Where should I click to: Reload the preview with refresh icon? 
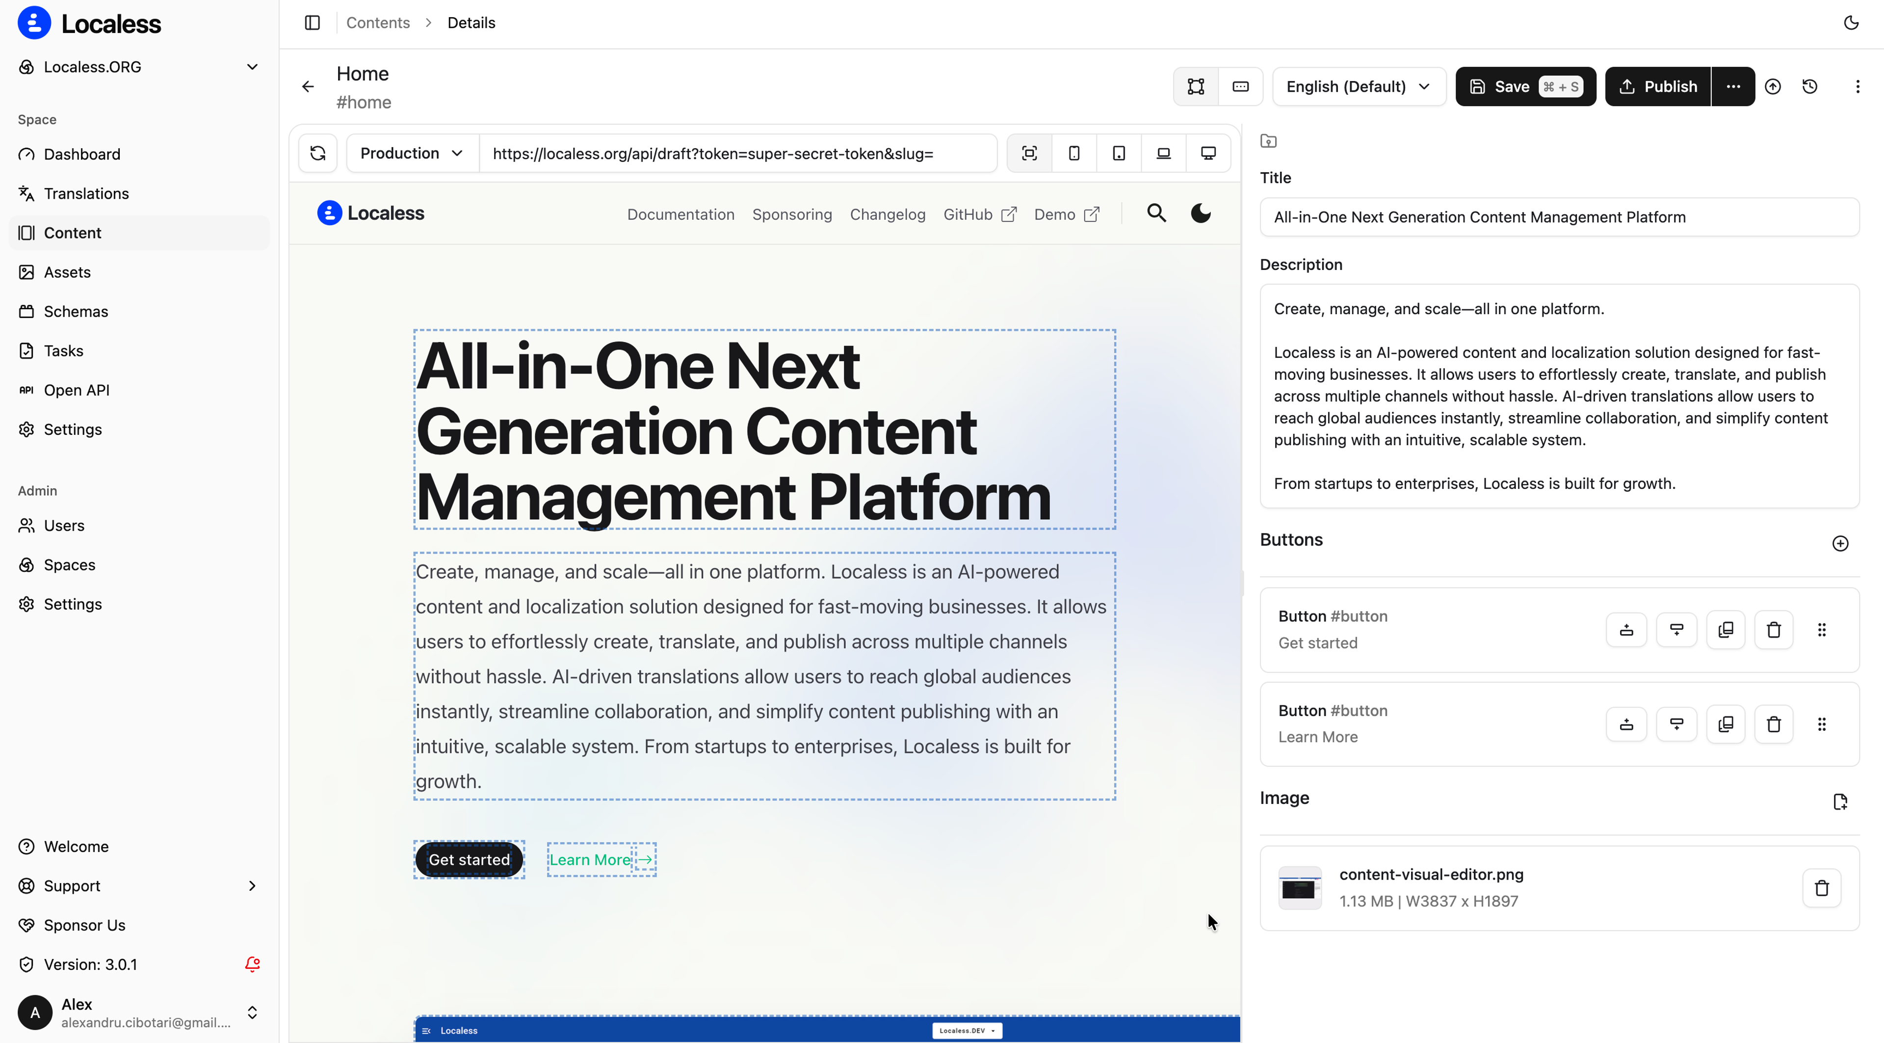[318, 153]
